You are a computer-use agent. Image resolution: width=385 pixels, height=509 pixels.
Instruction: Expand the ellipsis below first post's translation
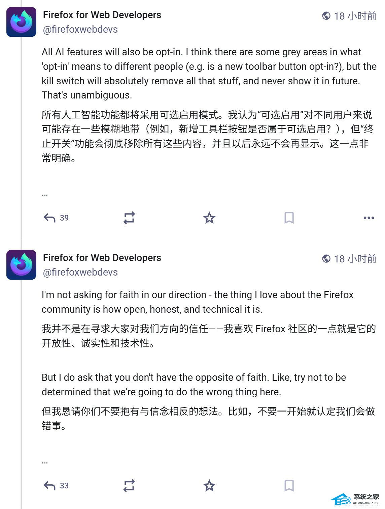pos(45,194)
